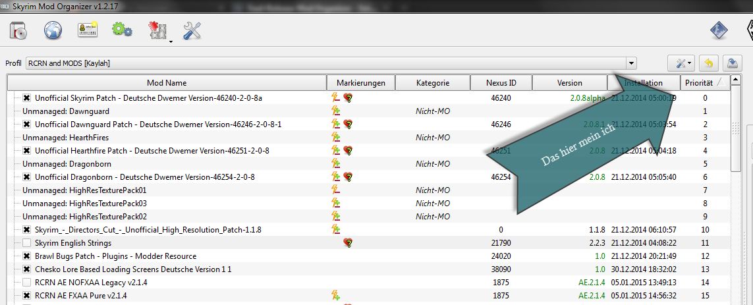Select Unmanaged: HearthFires row

pos(368,138)
